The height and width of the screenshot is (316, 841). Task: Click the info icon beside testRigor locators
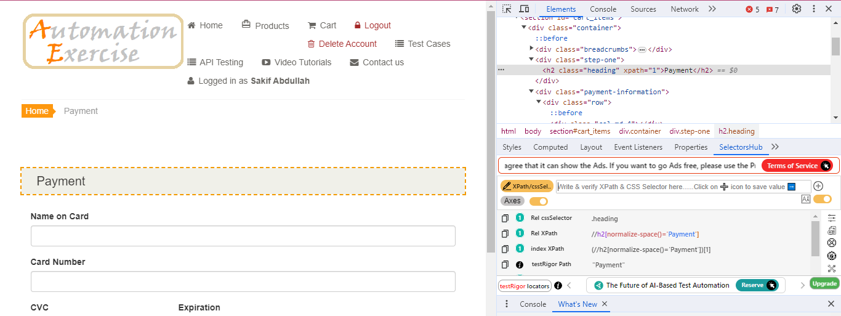(x=558, y=285)
